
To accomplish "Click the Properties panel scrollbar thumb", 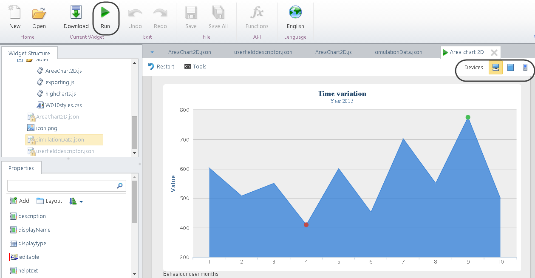I will pos(135,202).
